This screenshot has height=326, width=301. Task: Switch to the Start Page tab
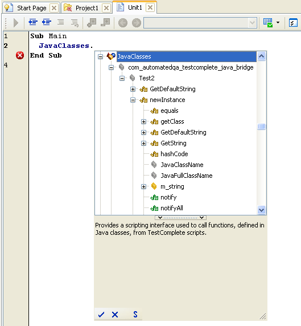pos(31,8)
